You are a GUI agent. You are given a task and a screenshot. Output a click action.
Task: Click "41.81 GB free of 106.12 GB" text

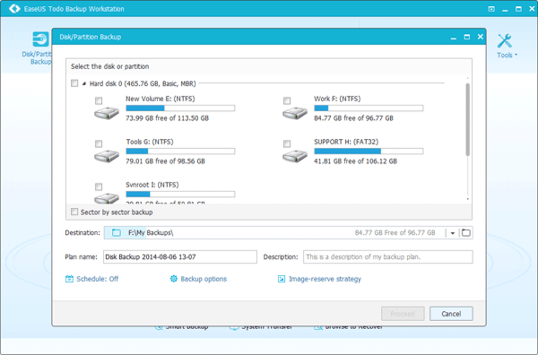click(x=356, y=161)
